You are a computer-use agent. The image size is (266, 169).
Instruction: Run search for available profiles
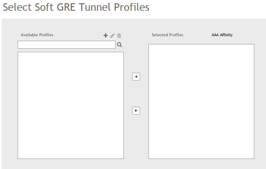tap(119, 45)
